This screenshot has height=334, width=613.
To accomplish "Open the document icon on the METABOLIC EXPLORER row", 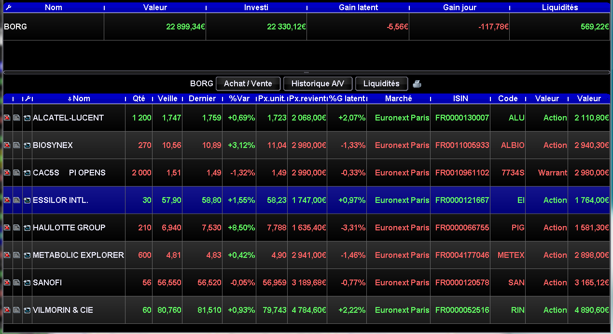I will (17, 255).
